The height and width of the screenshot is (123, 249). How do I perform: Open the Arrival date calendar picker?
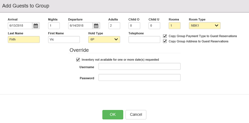36,26
